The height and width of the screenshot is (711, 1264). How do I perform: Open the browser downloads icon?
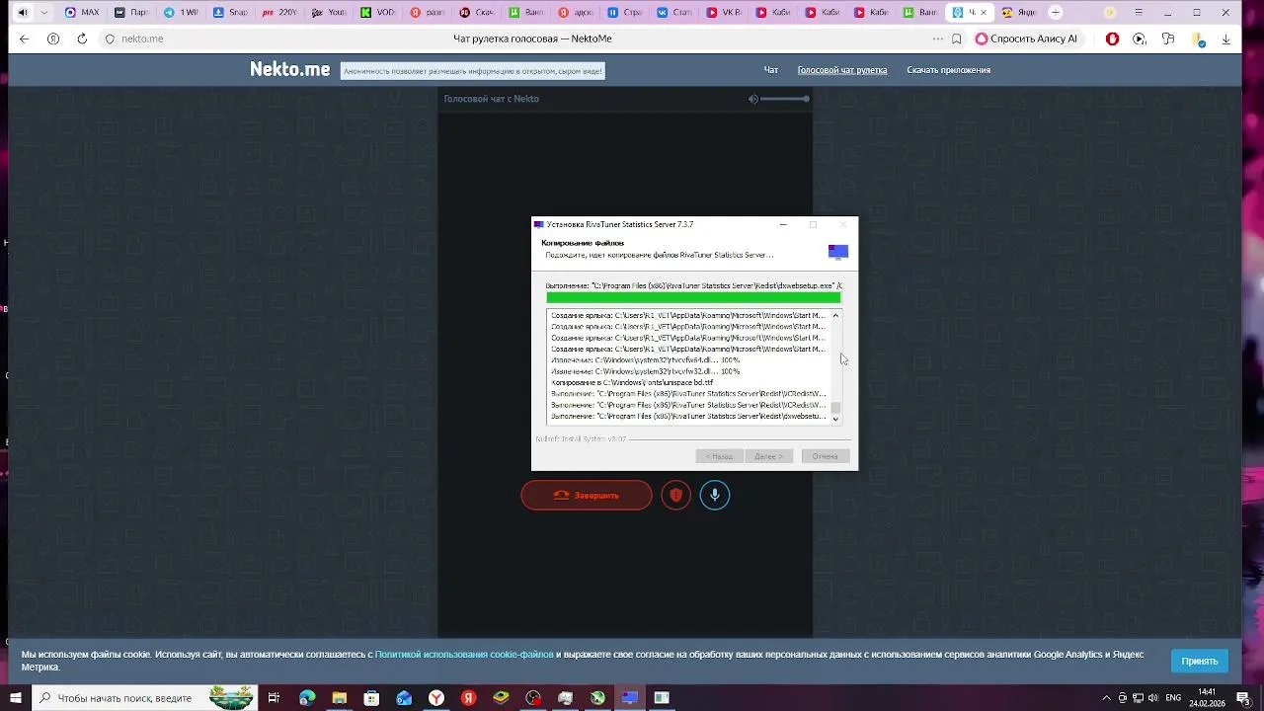pos(1225,39)
